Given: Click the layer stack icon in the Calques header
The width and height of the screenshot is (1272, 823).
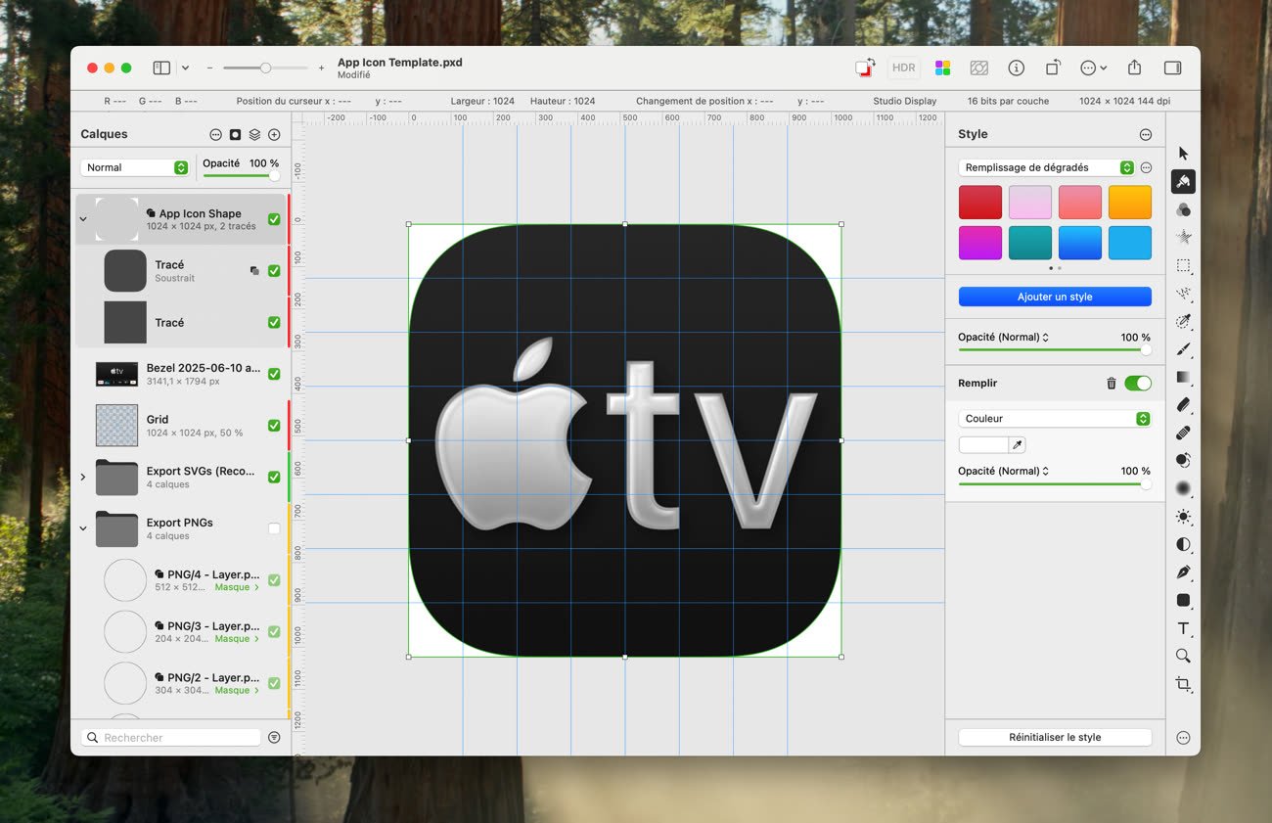Looking at the screenshot, I should click(x=254, y=134).
